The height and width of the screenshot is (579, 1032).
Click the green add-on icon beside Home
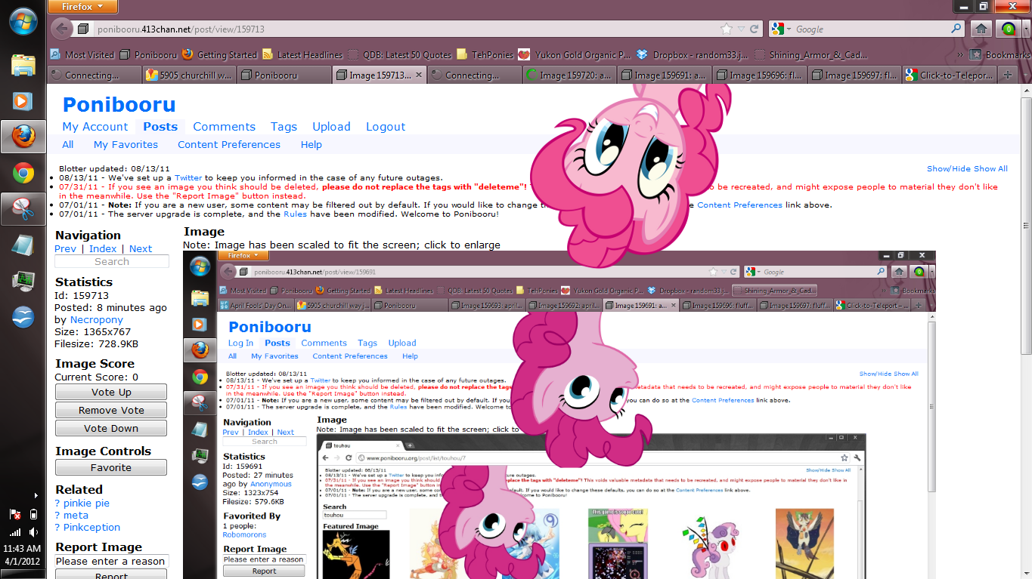tap(1007, 29)
